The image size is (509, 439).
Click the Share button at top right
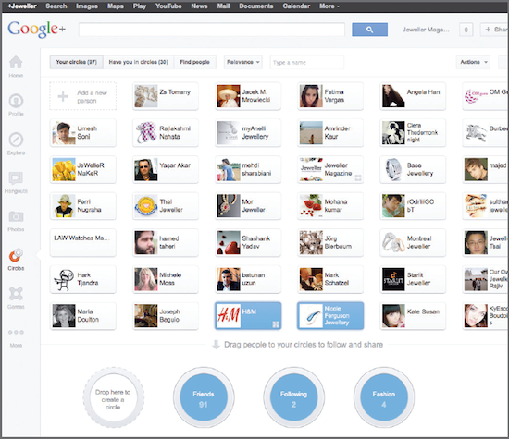click(x=495, y=30)
